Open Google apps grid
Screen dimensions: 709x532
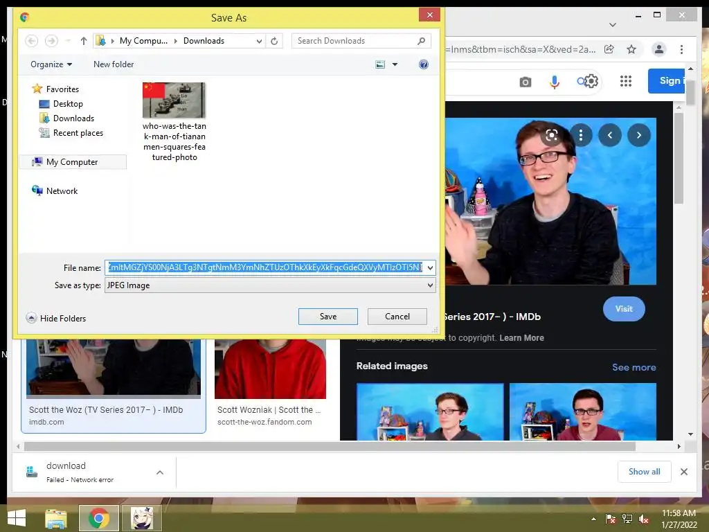click(625, 81)
